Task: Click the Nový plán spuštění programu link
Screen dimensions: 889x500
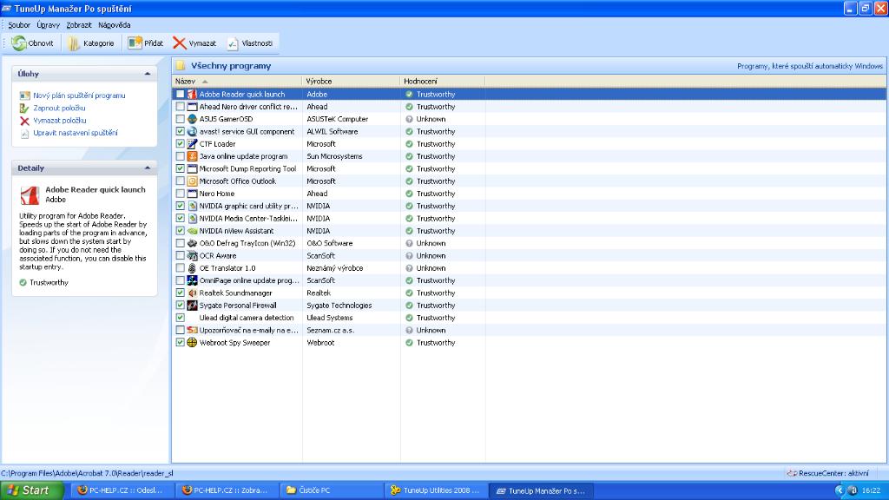Action: click(79, 95)
